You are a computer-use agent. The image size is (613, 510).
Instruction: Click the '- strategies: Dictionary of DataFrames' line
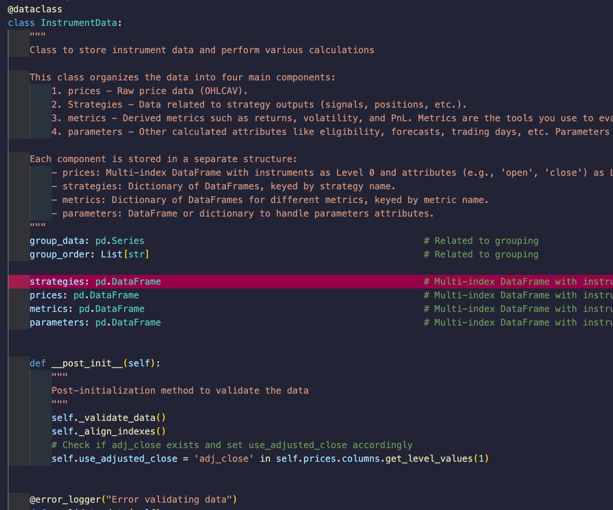(224, 186)
